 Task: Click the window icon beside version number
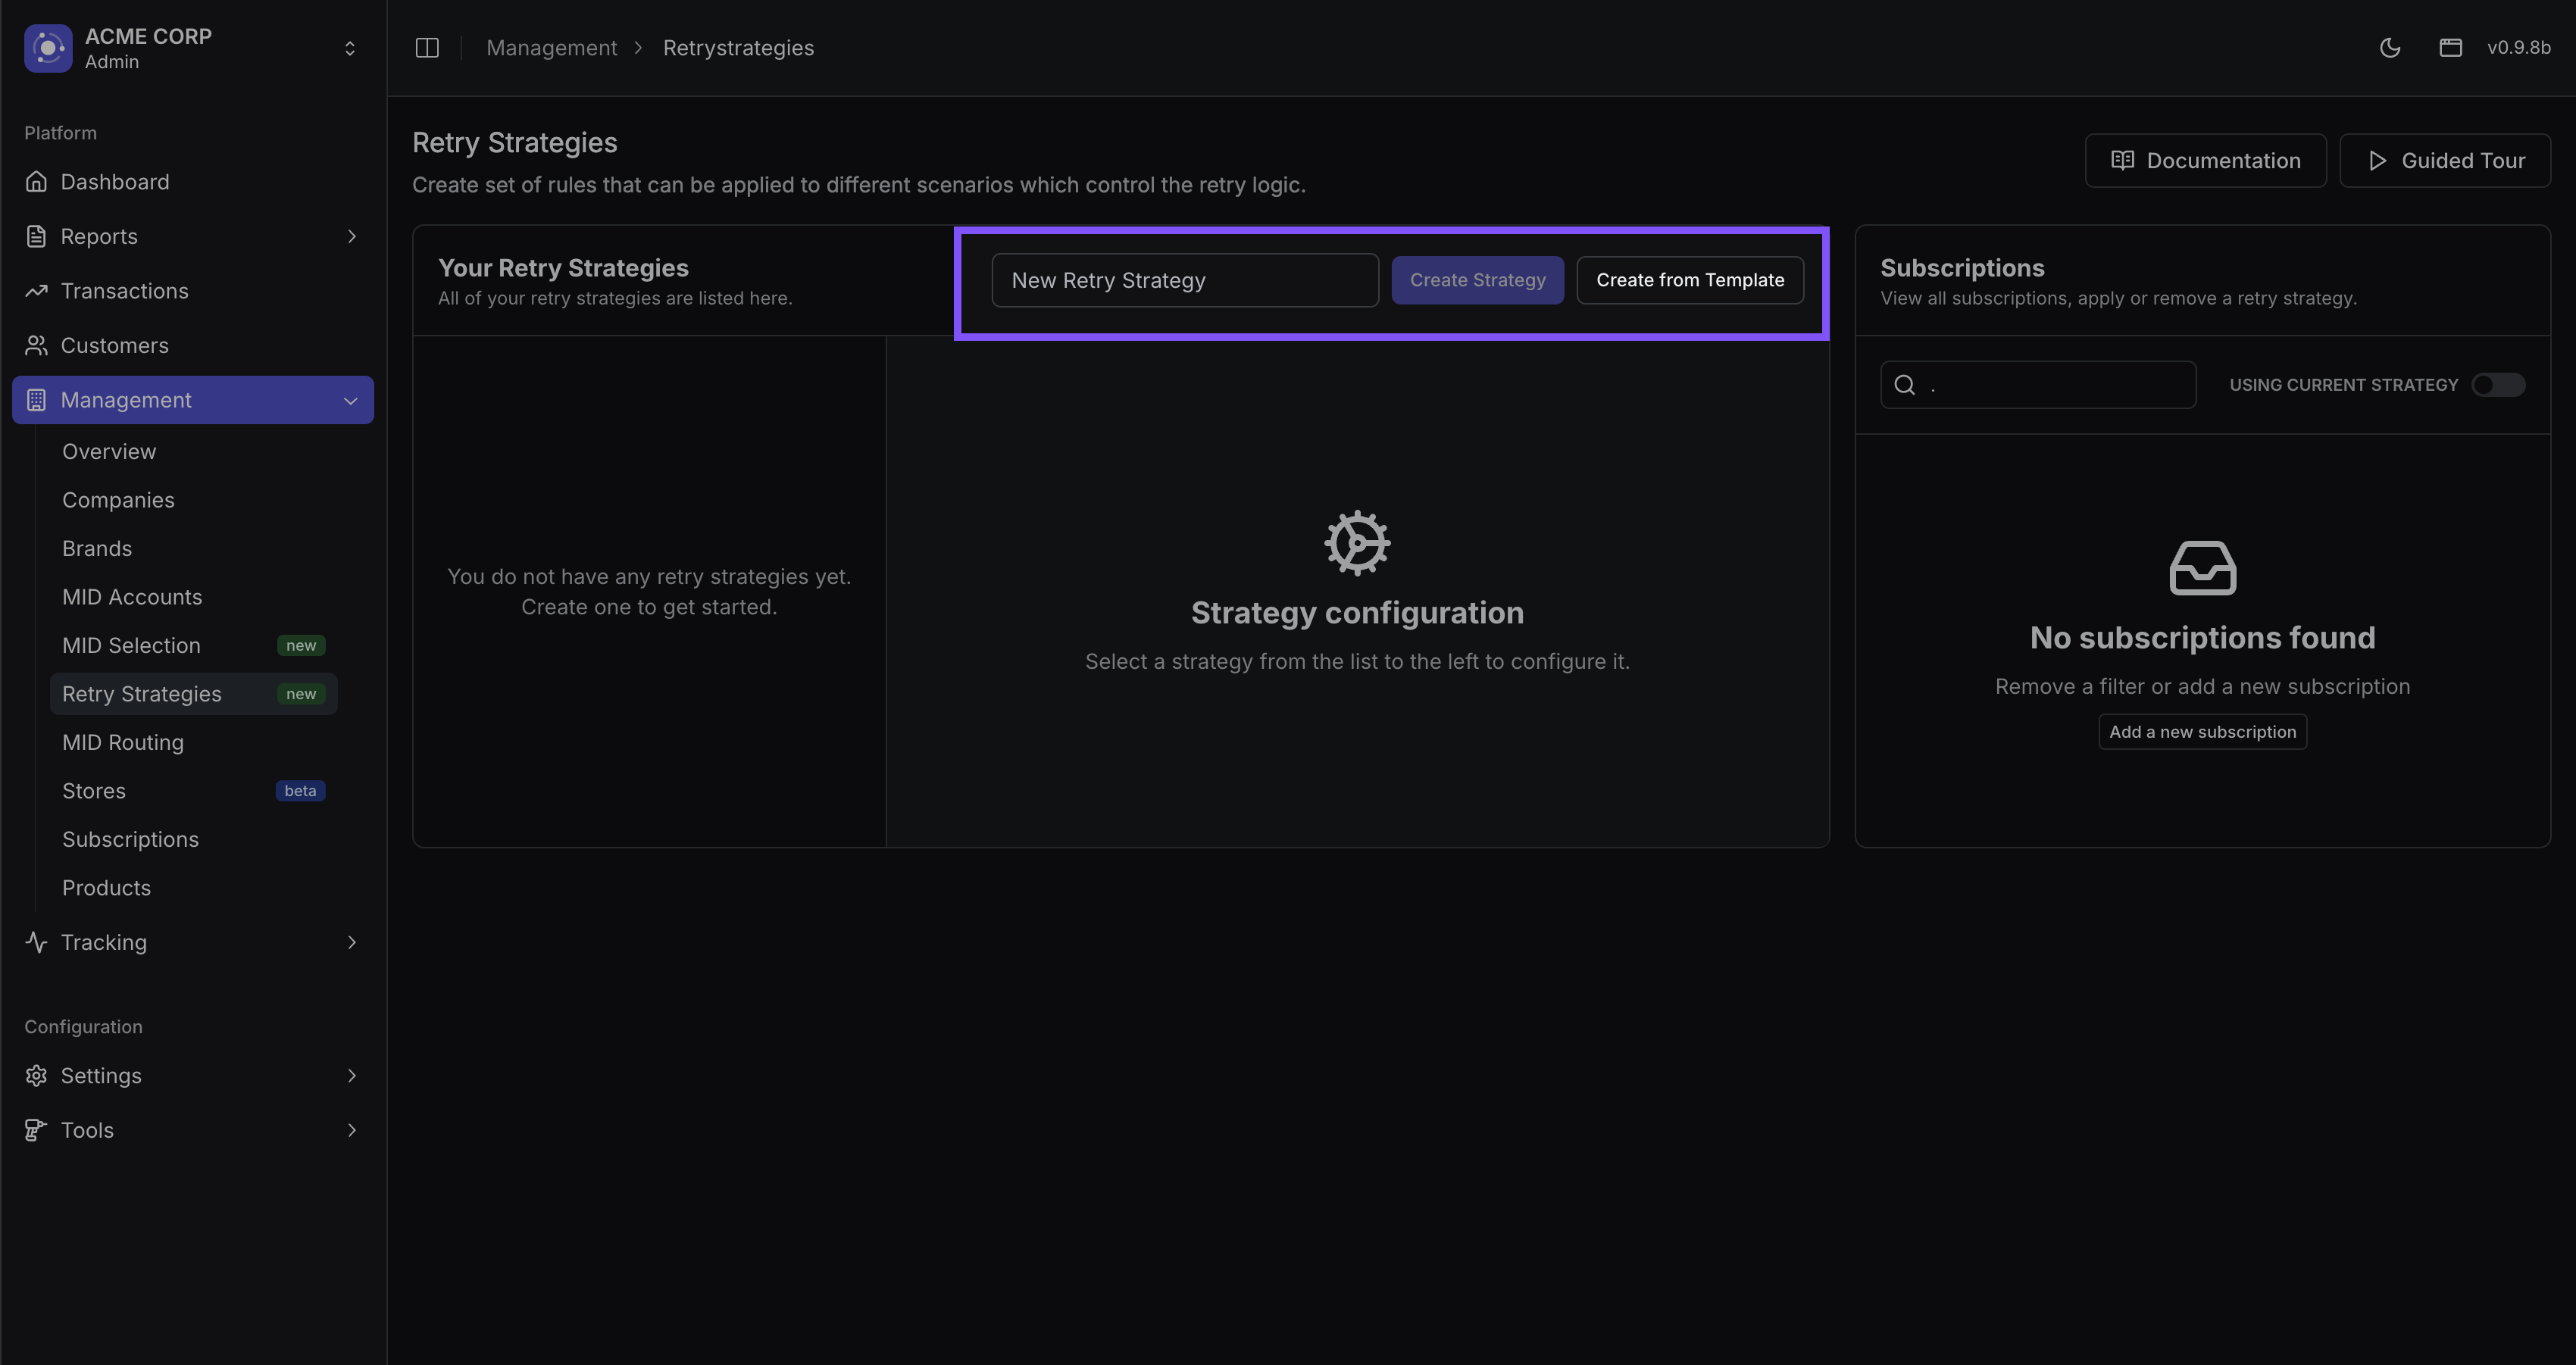[x=2450, y=48]
